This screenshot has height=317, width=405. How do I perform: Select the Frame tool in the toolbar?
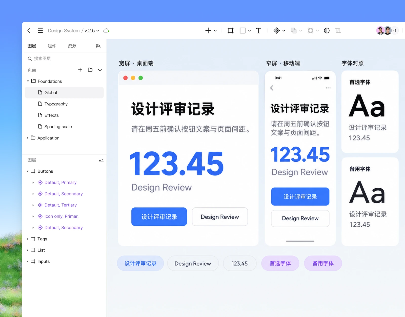(x=230, y=31)
